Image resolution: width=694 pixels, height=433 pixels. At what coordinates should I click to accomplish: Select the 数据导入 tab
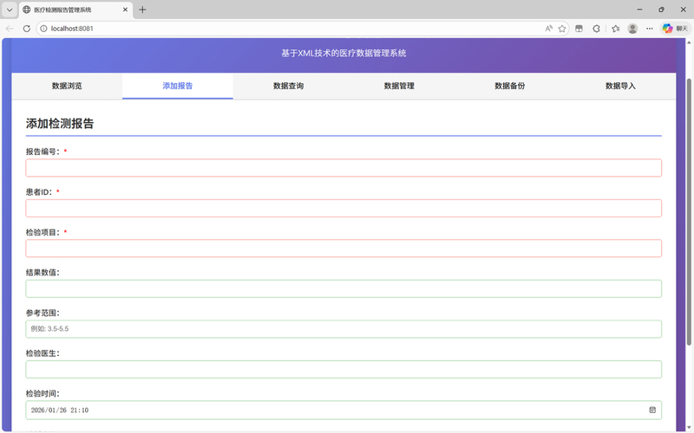click(620, 87)
